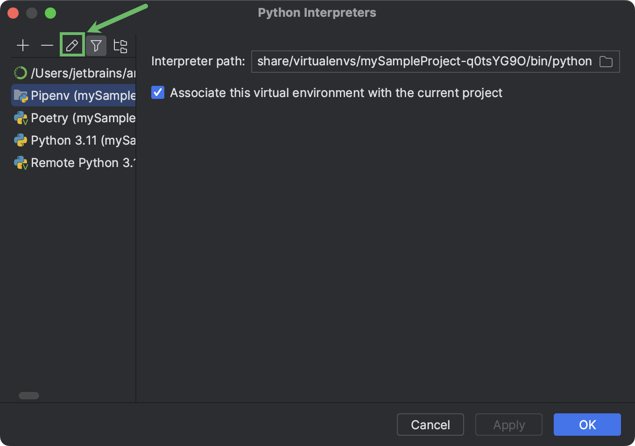Select the Remote Python interpreter
The height and width of the screenshot is (446, 635).
coord(75,162)
